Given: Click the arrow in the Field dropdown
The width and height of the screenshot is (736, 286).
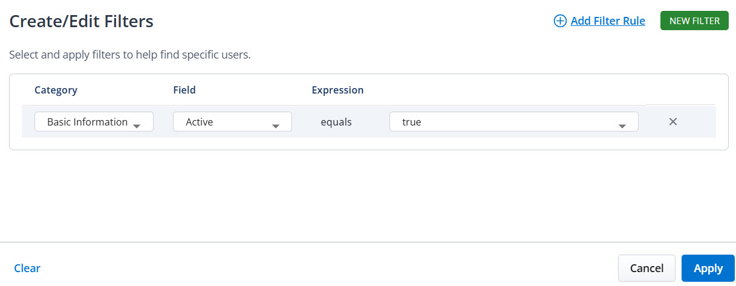Looking at the screenshot, I should coord(276,126).
